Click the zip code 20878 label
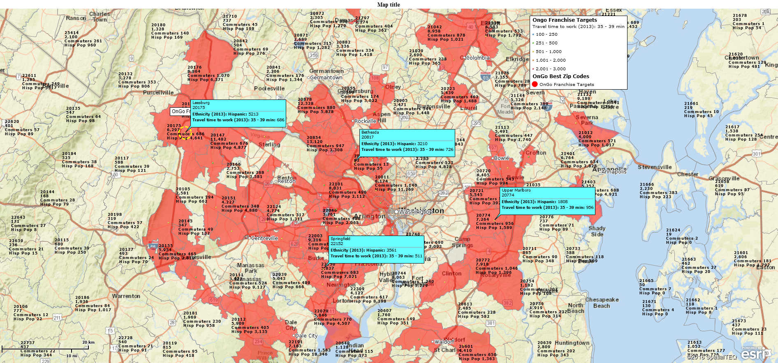 click(305, 99)
